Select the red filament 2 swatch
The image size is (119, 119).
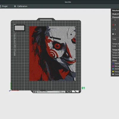[x=113, y=25]
